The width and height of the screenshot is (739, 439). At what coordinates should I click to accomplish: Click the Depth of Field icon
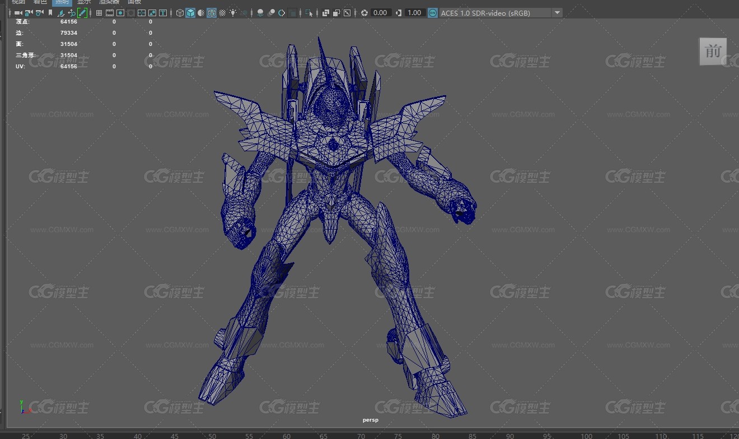292,12
